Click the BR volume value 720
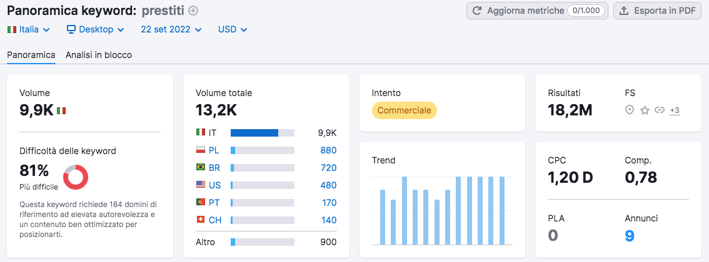This screenshot has width=709, height=262. click(x=328, y=168)
